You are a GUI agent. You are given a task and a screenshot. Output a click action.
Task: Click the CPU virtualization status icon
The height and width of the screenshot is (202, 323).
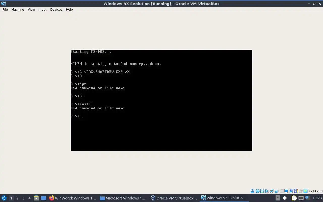click(296, 191)
